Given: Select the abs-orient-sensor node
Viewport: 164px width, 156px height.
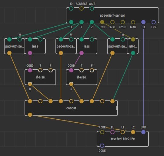Looking at the screenshot, I should [112, 15].
